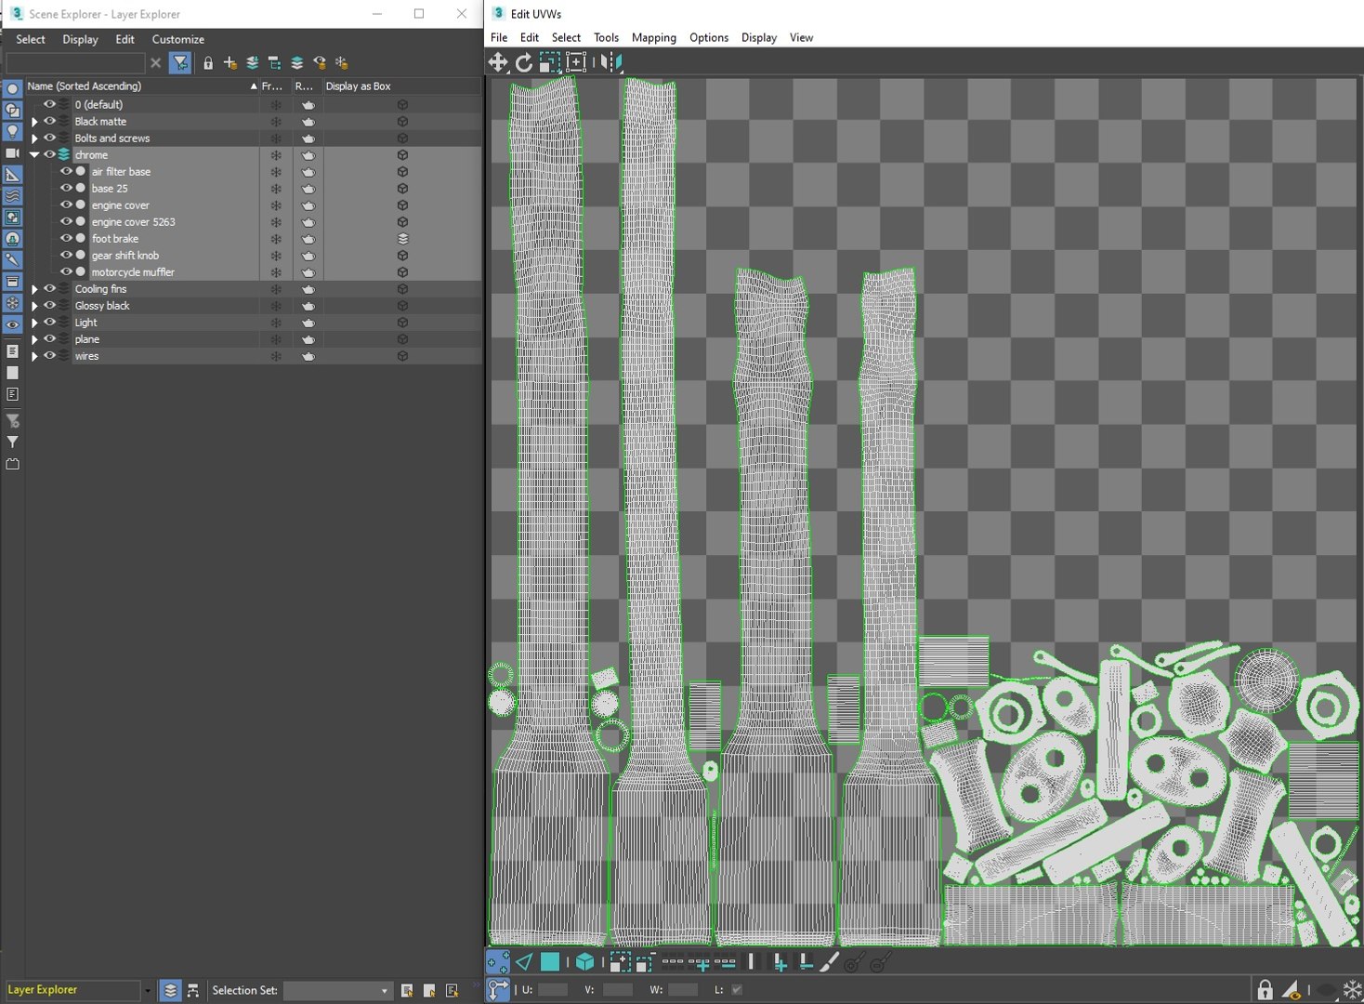Expand the Cooling fins layer

(34, 289)
